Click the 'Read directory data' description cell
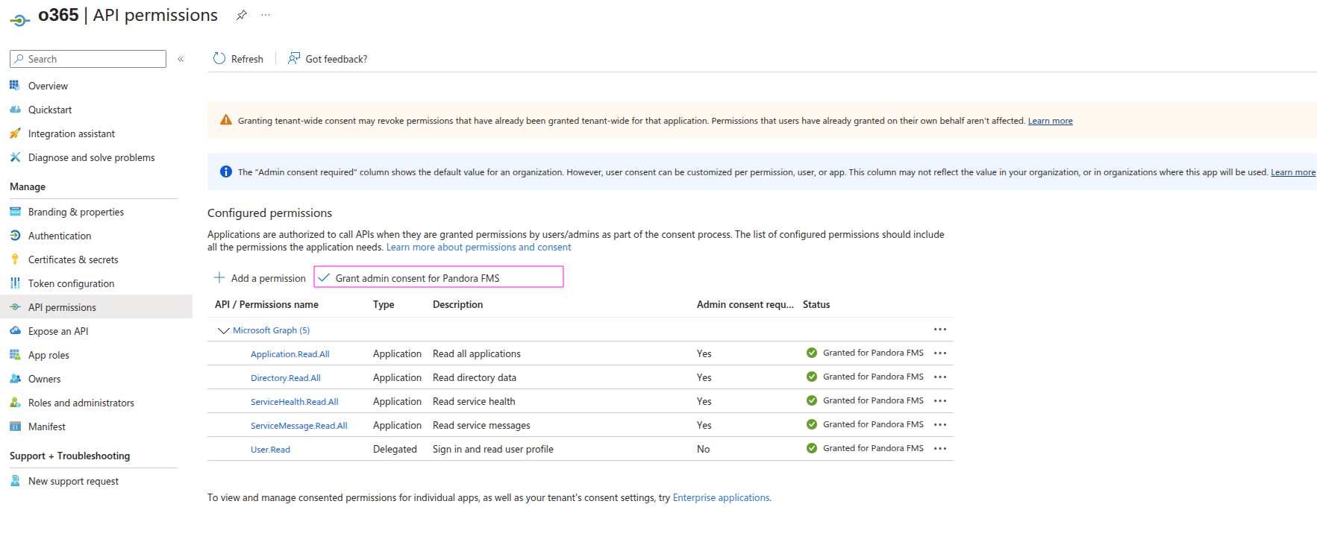Screen dimensions: 1317x554 click(x=475, y=377)
